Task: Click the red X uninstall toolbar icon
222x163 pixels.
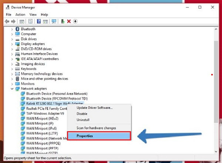Action: tap(69, 21)
